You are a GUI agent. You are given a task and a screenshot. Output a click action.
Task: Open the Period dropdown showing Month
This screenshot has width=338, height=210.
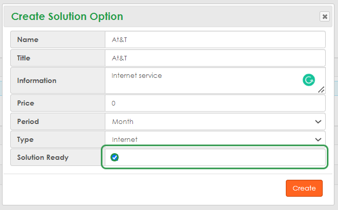point(215,121)
